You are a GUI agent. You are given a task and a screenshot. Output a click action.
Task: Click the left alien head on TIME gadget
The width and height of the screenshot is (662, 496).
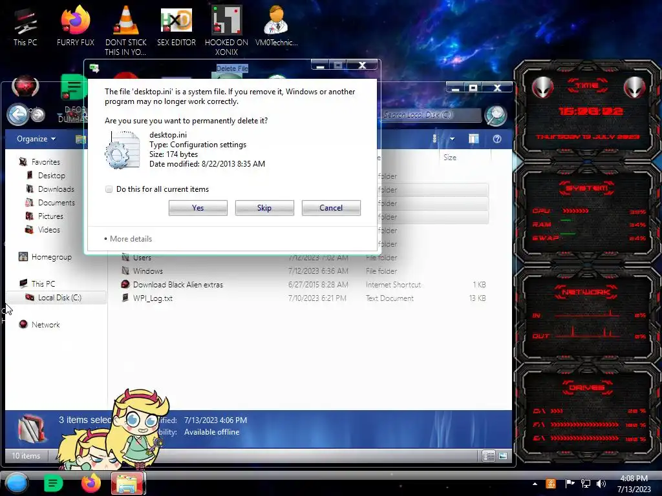542,87
